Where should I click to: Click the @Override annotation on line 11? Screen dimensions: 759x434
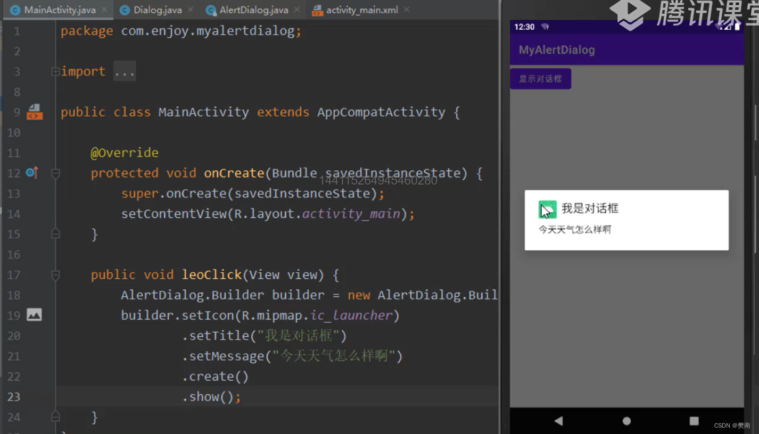tap(125, 153)
